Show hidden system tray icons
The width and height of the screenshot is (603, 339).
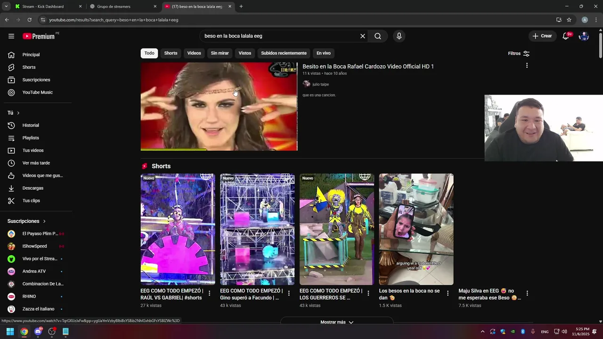pos(482,331)
